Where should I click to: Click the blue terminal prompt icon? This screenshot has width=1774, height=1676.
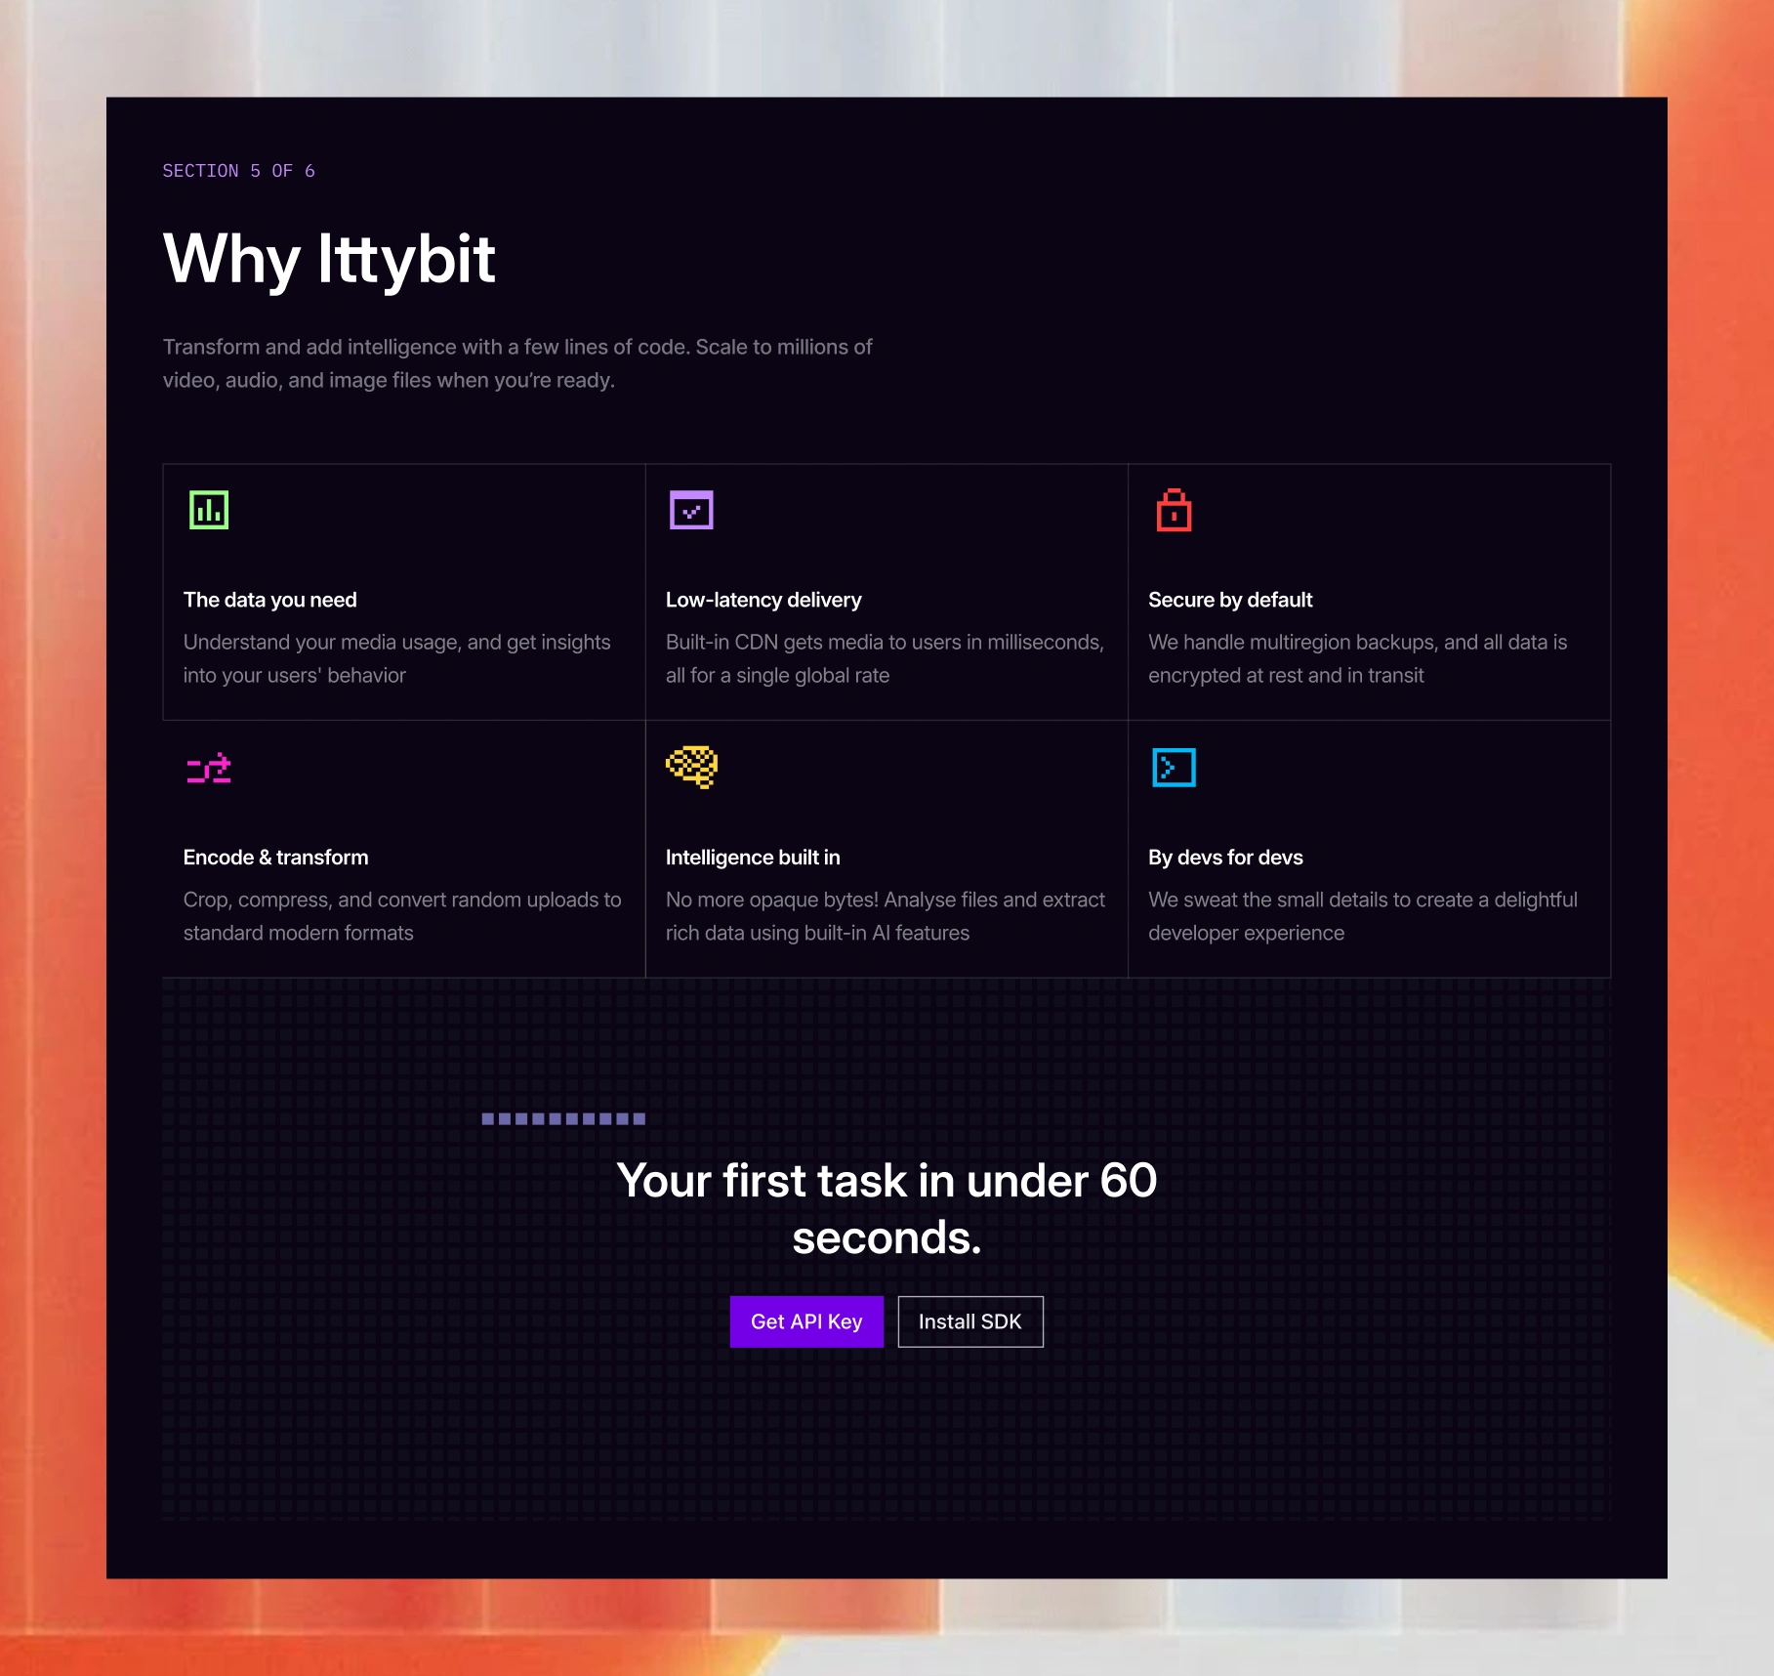(x=1174, y=768)
